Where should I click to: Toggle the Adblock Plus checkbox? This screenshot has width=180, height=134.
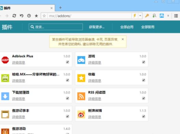click(67, 62)
